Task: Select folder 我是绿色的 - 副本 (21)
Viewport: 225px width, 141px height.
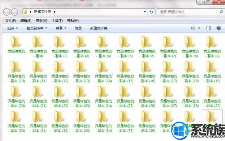Action: (x=38, y=96)
